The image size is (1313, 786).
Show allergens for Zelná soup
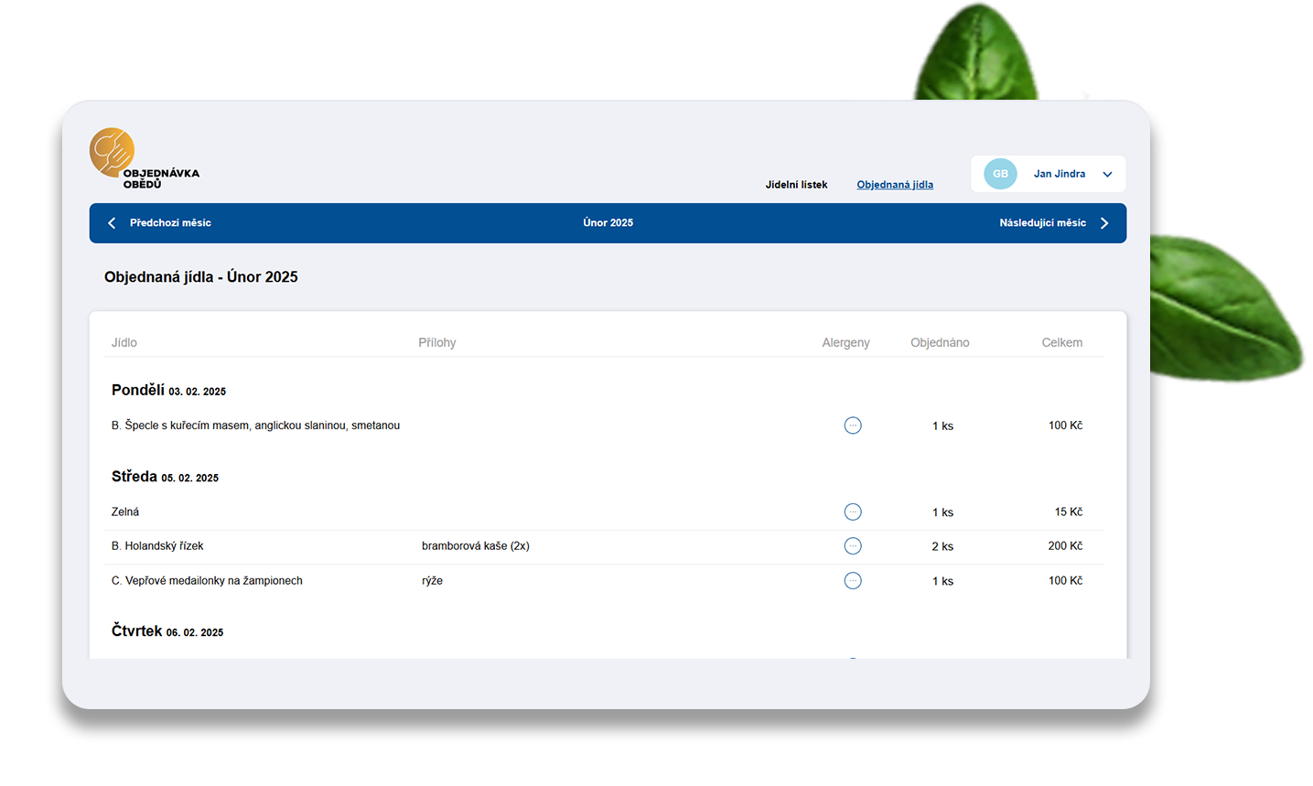852,512
